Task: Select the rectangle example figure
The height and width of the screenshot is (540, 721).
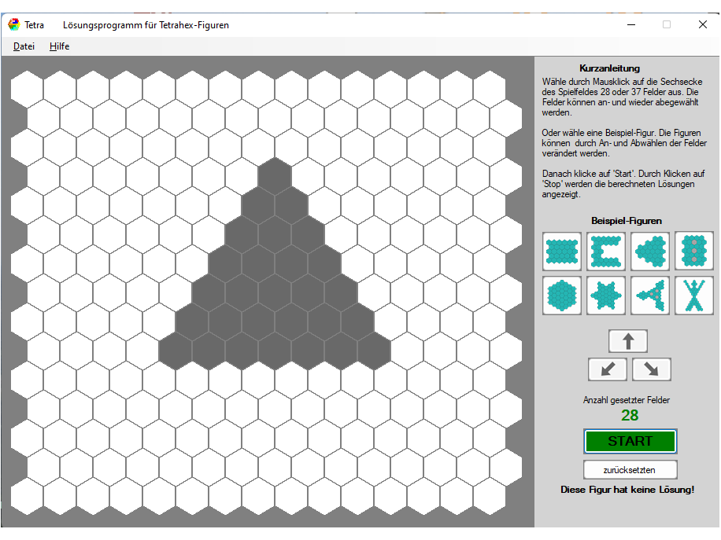Action: click(x=562, y=252)
